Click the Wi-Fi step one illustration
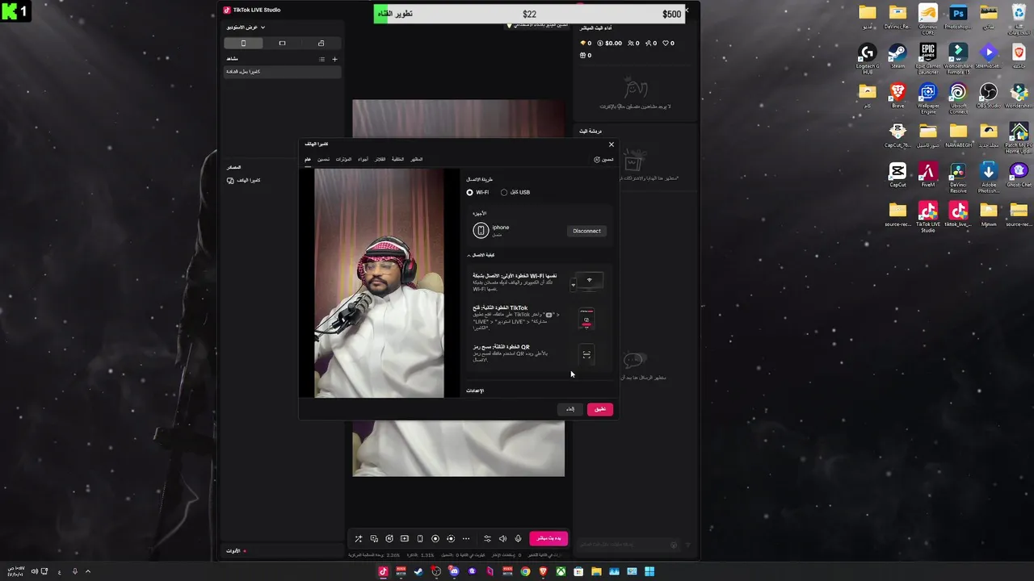 click(x=589, y=280)
